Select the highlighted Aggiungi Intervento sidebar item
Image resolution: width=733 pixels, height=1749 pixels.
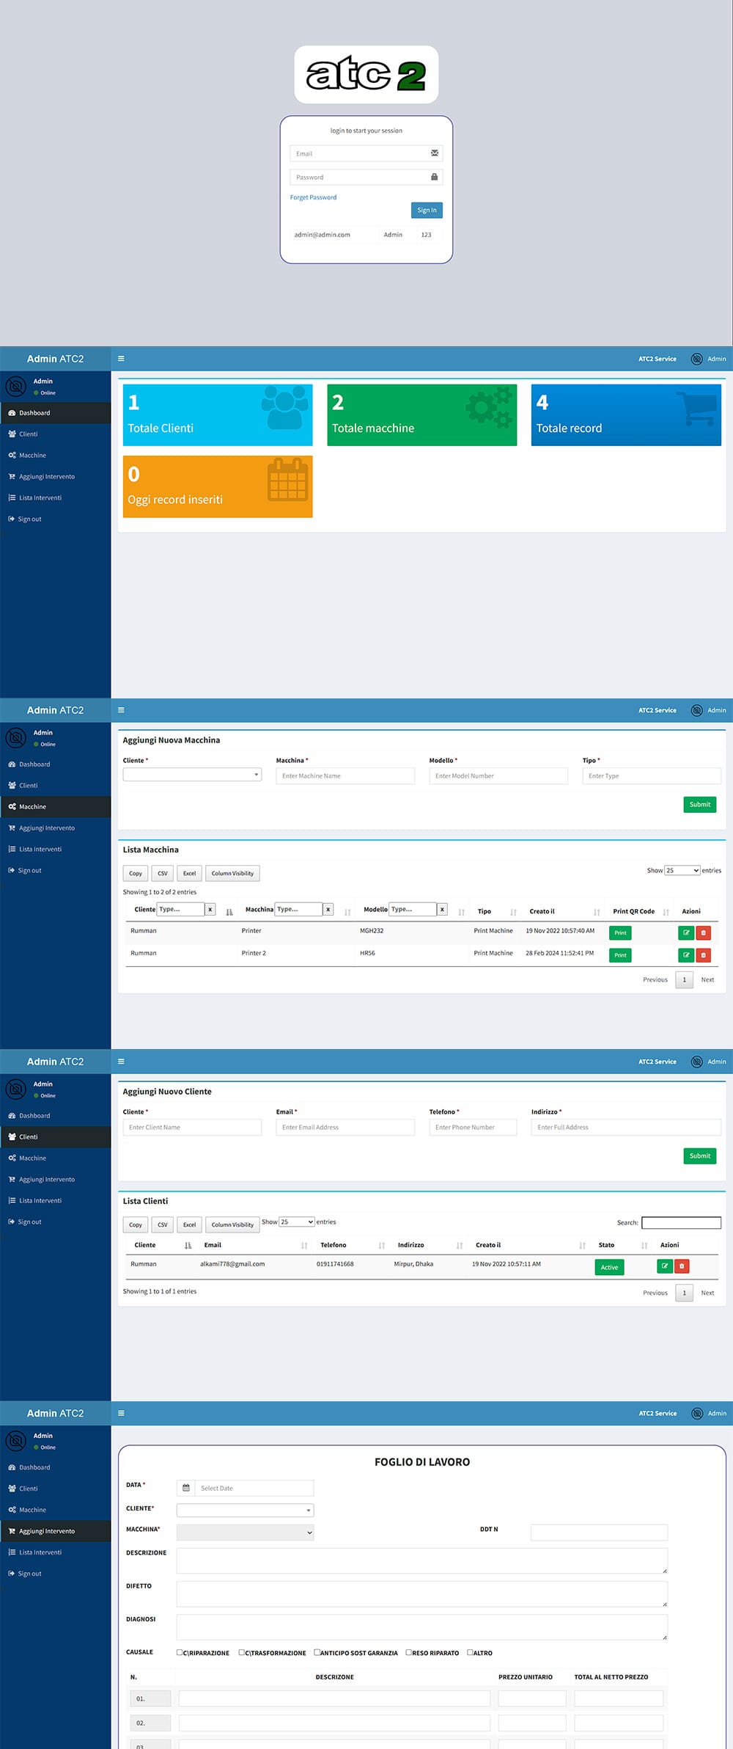[x=55, y=1531]
